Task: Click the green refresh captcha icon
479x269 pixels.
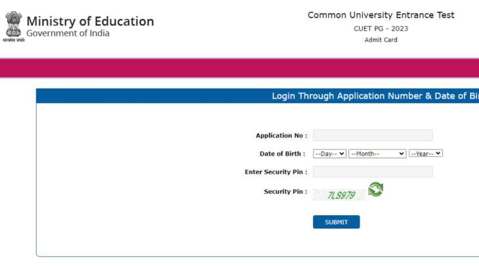Action: tap(375, 190)
